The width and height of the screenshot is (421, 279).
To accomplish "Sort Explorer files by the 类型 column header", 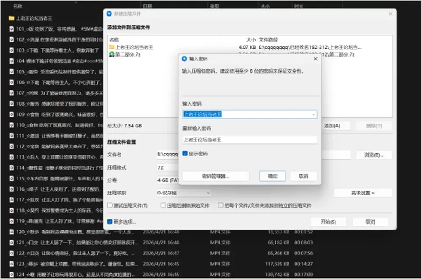I will 214,6.
